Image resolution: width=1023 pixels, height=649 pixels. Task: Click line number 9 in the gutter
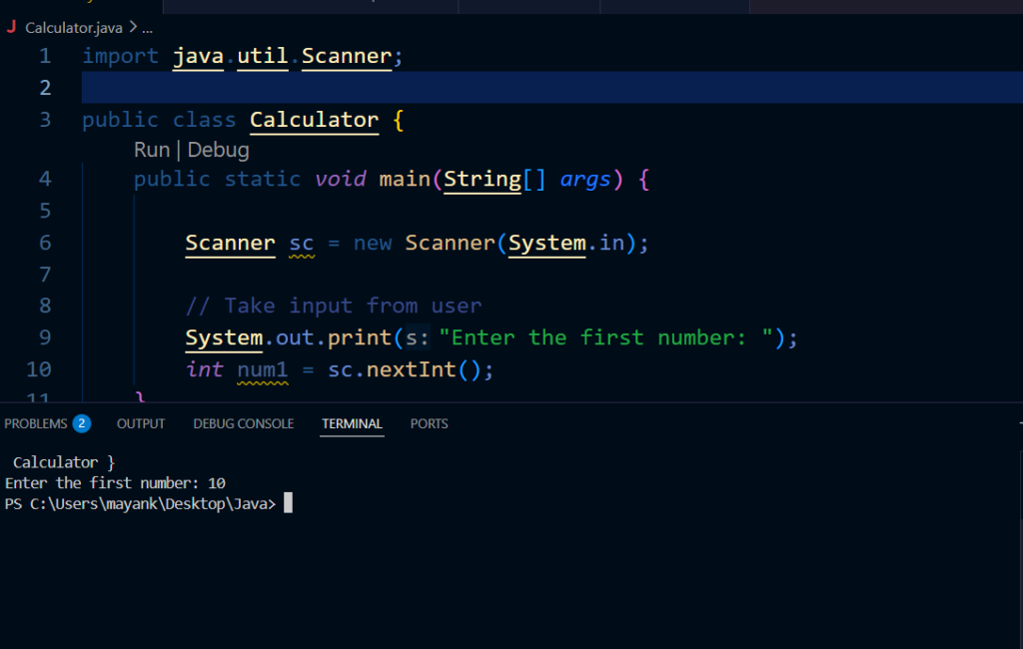pyautogui.click(x=45, y=337)
